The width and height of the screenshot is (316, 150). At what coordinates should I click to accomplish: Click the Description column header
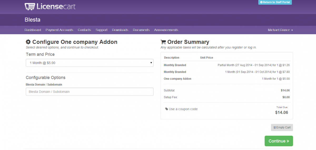(172, 58)
